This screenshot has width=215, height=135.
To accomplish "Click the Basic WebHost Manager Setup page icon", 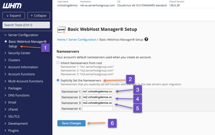I will pyautogui.click(x=62, y=30).
